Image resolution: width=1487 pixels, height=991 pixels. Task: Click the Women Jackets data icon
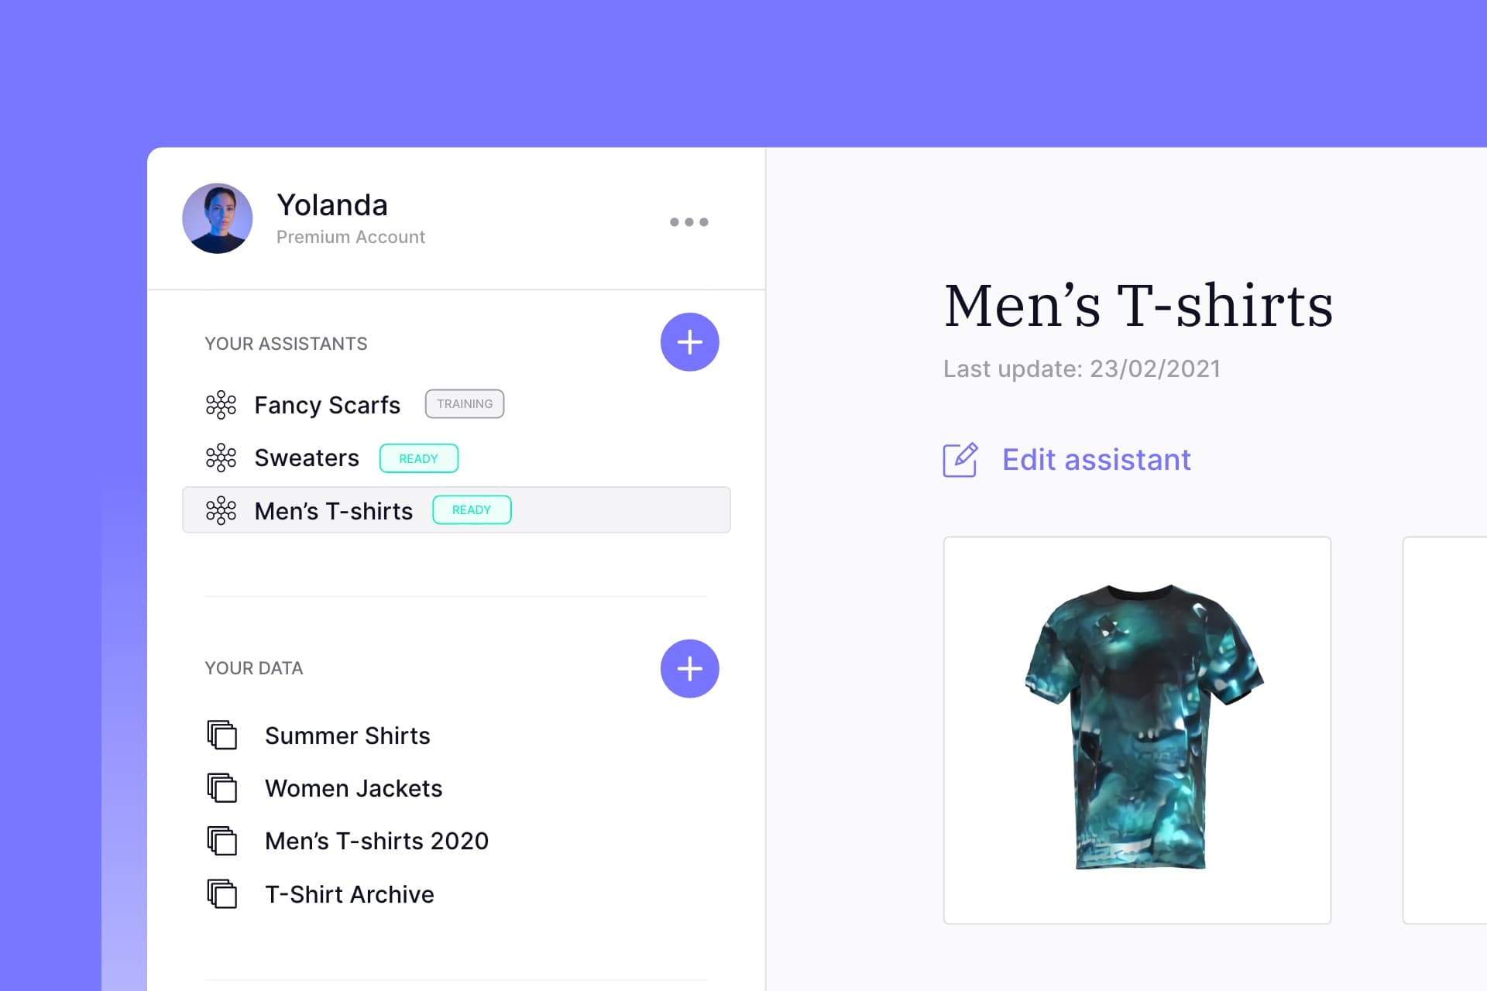222,787
